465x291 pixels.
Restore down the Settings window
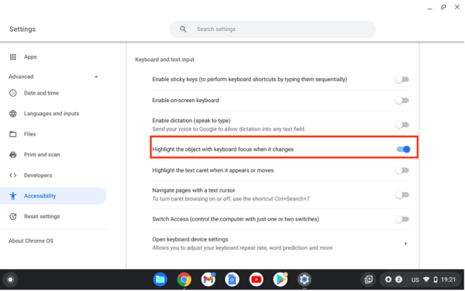pyautogui.click(x=443, y=7)
